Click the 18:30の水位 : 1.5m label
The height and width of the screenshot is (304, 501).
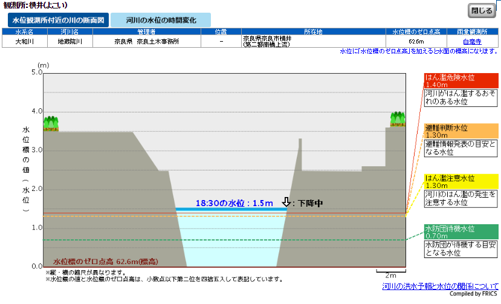[234, 203]
